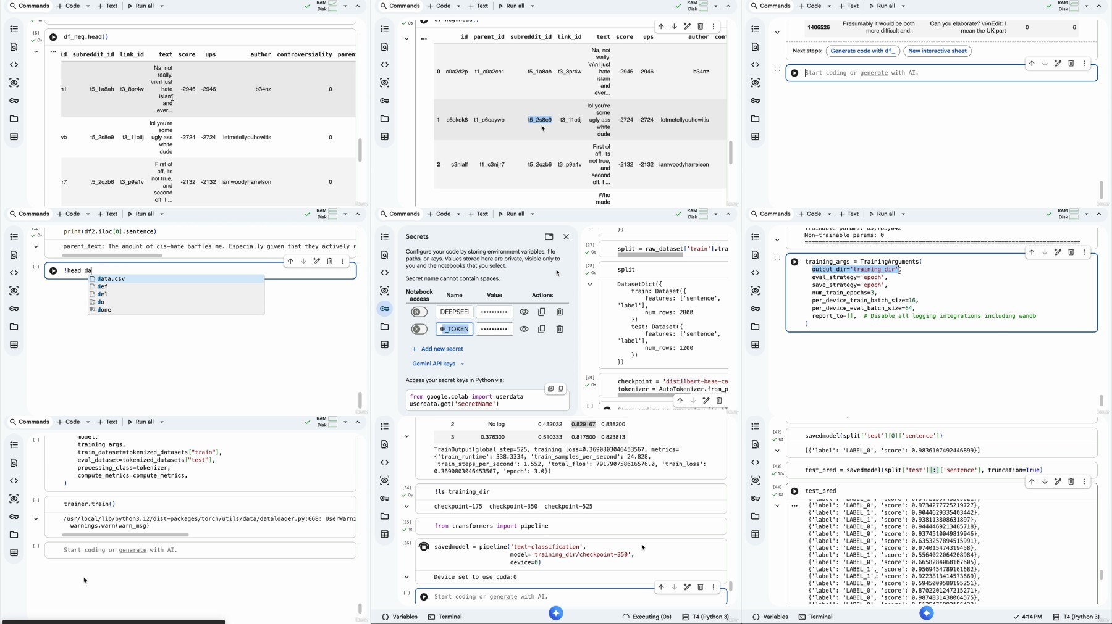Delete the DEEPSEE secret
1112x624 pixels.
pos(560,312)
